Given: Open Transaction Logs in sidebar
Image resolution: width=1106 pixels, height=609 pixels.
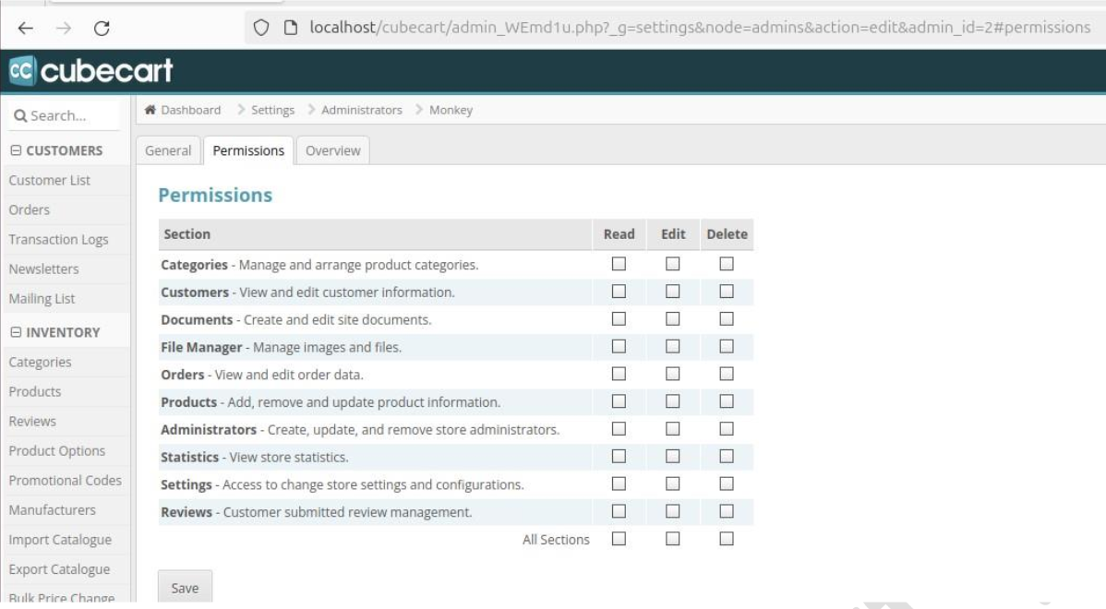Looking at the screenshot, I should coord(58,240).
